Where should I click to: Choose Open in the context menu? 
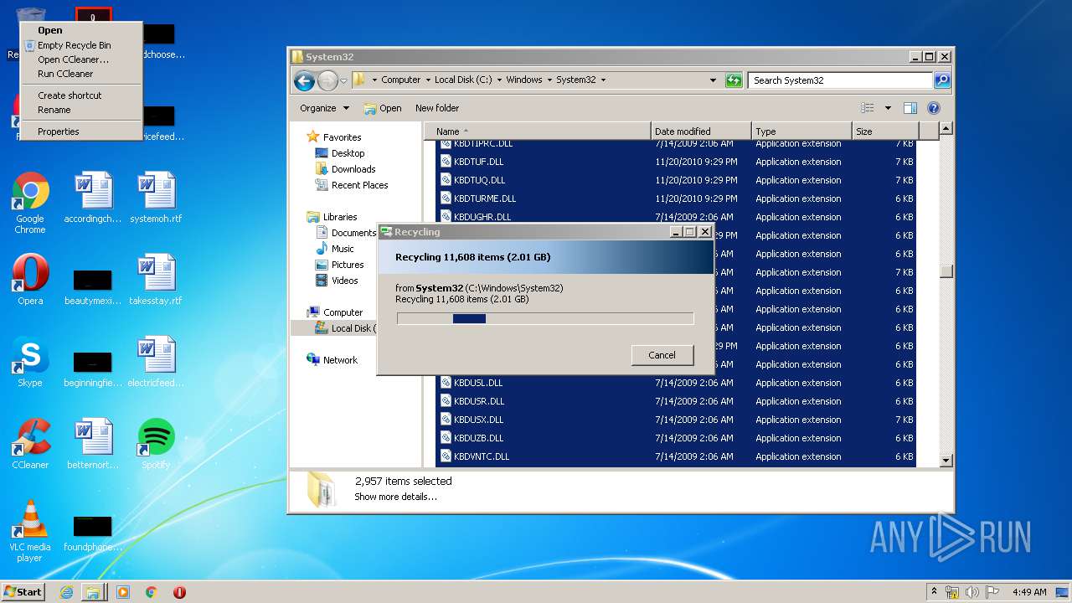[81, 30]
